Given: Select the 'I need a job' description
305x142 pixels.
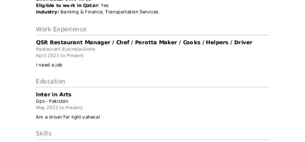Looking at the screenshot, I should pos(49,65).
